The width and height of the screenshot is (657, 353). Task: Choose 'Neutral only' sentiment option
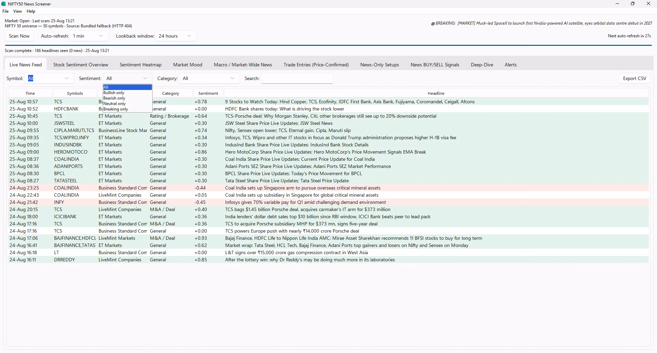pyautogui.click(x=127, y=104)
